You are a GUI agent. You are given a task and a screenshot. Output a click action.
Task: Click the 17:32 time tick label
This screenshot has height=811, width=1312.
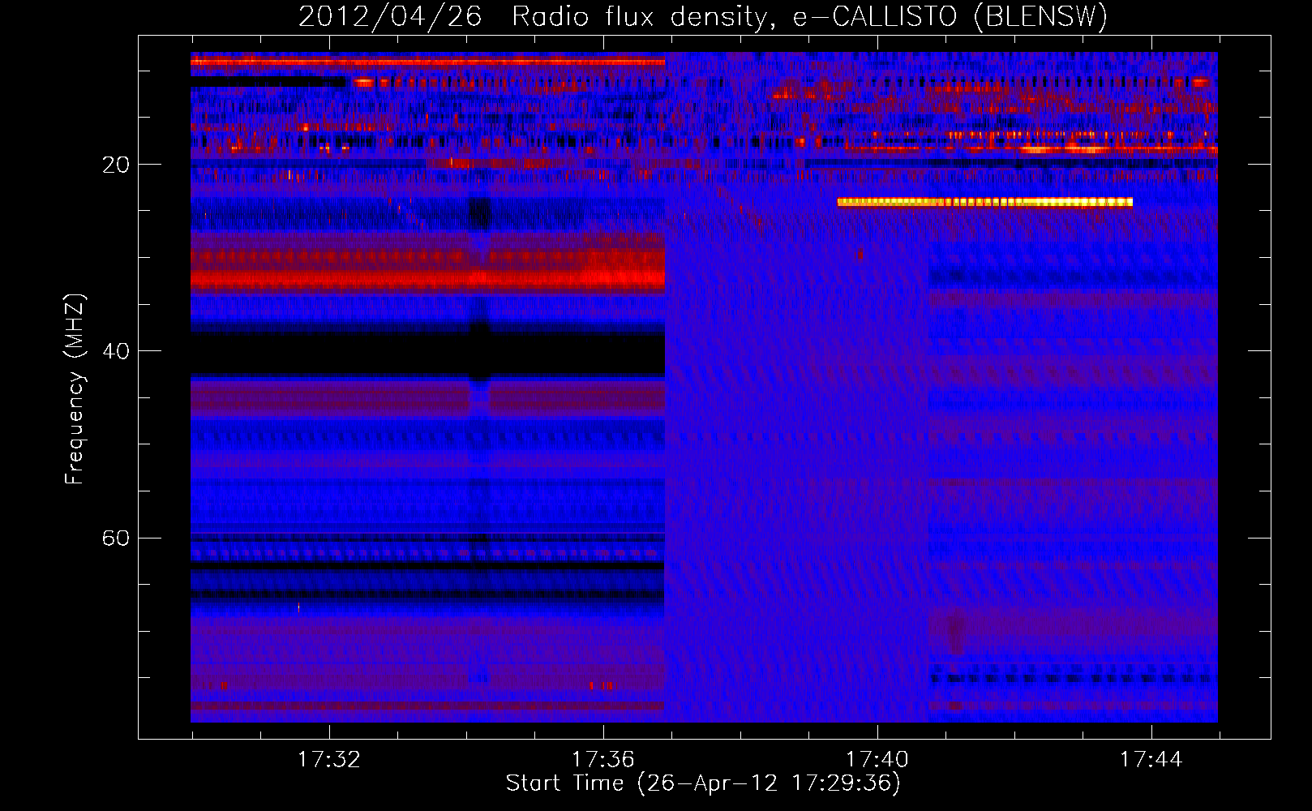tap(329, 759)
